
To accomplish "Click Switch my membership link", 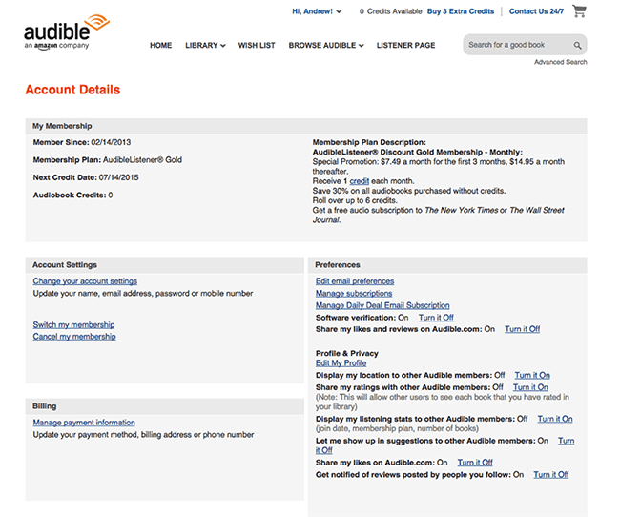I will pos(73,324).
